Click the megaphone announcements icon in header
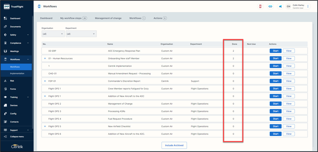This screenshot has width=318, height=152. point(280,6)
